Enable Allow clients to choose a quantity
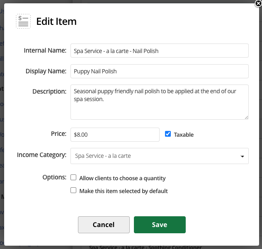 pyautogui.click(x=73, y=177)
